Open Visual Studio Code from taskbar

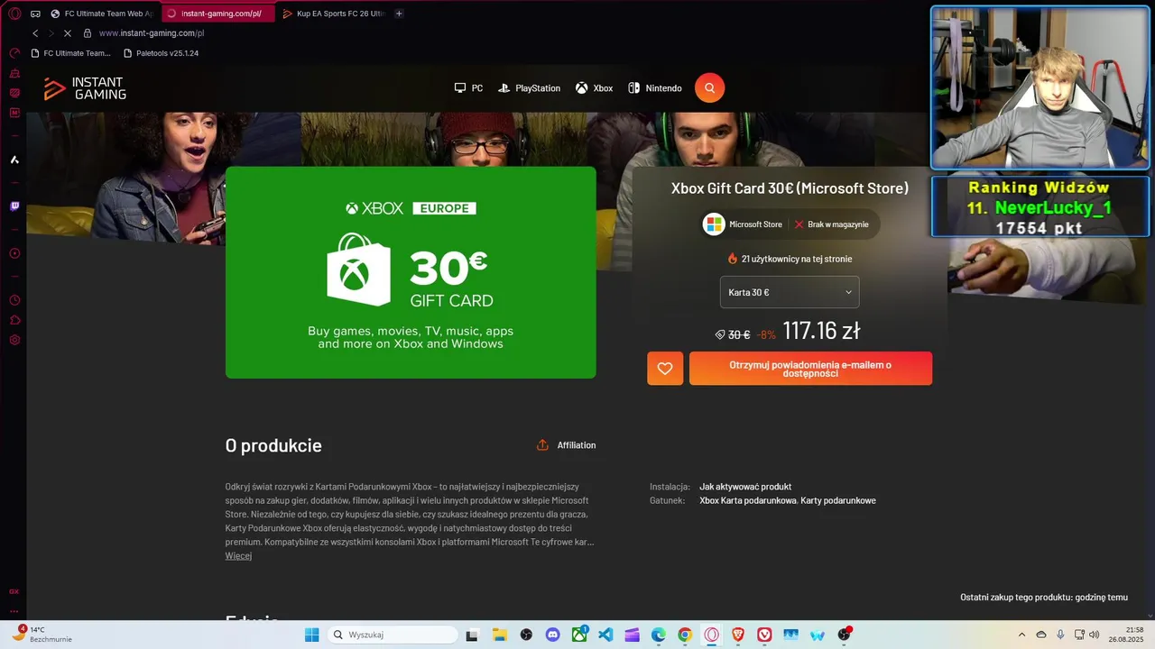(605, 635)
